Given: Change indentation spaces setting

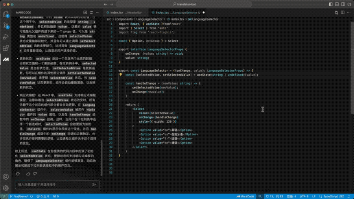Looking at the screenshot, I should (291, 196).
